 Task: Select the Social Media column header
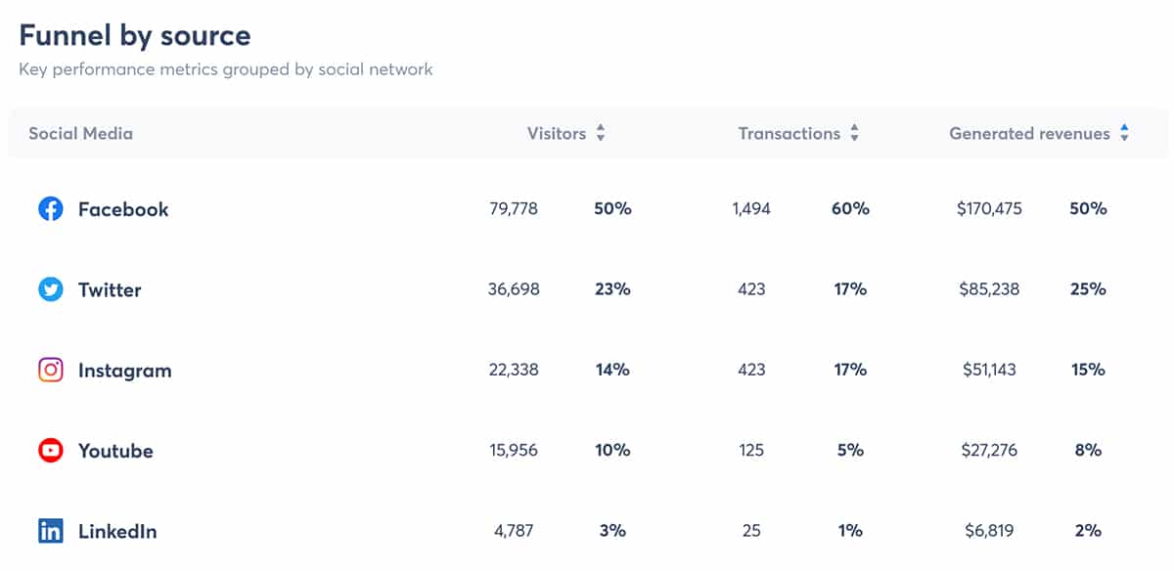(79, 133)
